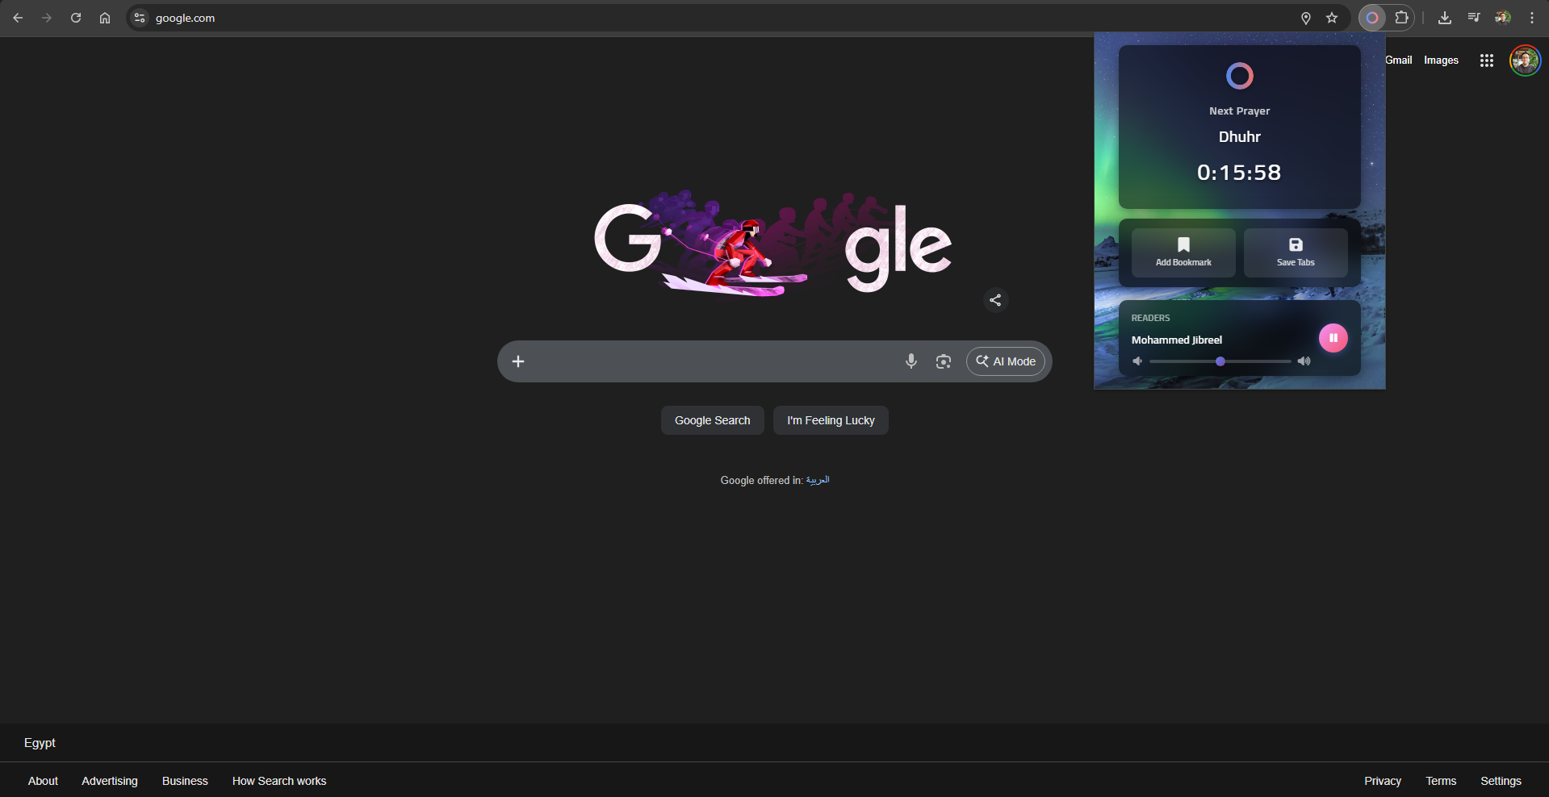Screen dimensions: 1549x797
Task: Open the extensions puzzle-piece menu
Action: coord(1402,17)
